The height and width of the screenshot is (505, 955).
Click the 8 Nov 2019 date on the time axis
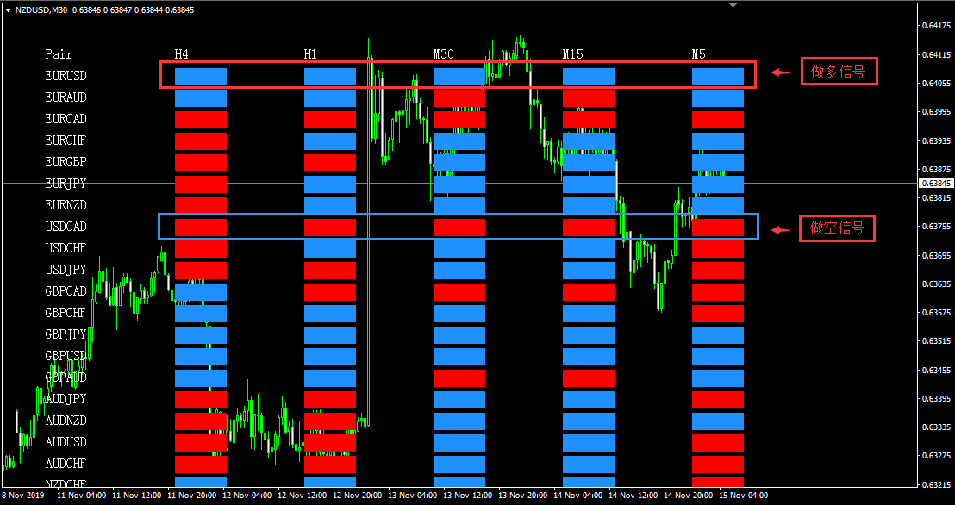click(23, 496)
